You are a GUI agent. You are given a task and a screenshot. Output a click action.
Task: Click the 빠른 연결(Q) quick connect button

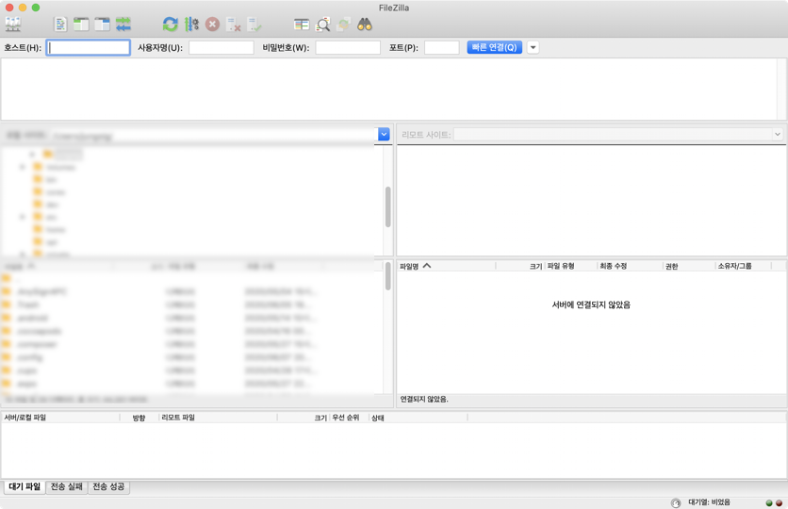495,47
